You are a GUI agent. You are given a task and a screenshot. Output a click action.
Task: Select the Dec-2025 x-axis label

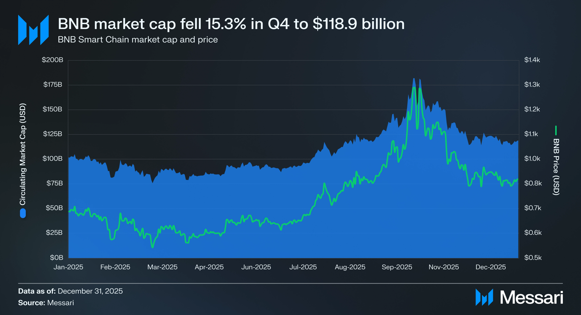[491, 267]
